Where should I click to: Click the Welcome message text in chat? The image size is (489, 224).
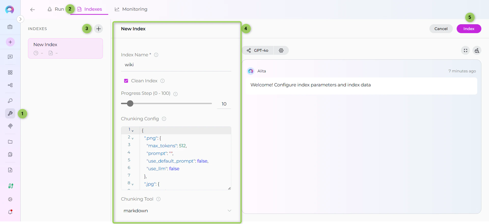coord(310,85)
